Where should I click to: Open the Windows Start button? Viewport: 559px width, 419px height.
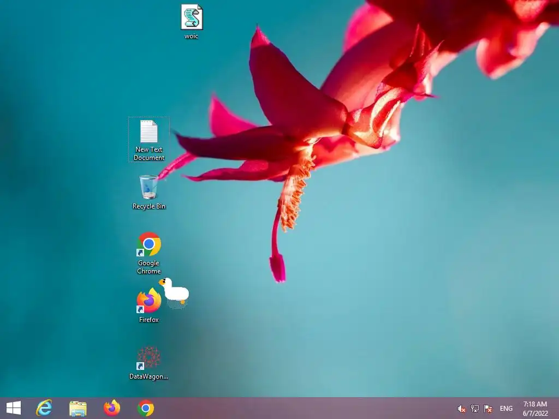14,408
